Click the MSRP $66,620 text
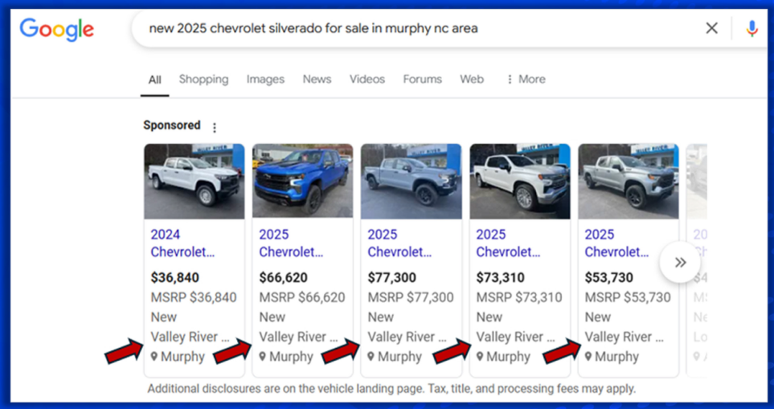This screenshot has width=774, height=409. coord(302,297)
